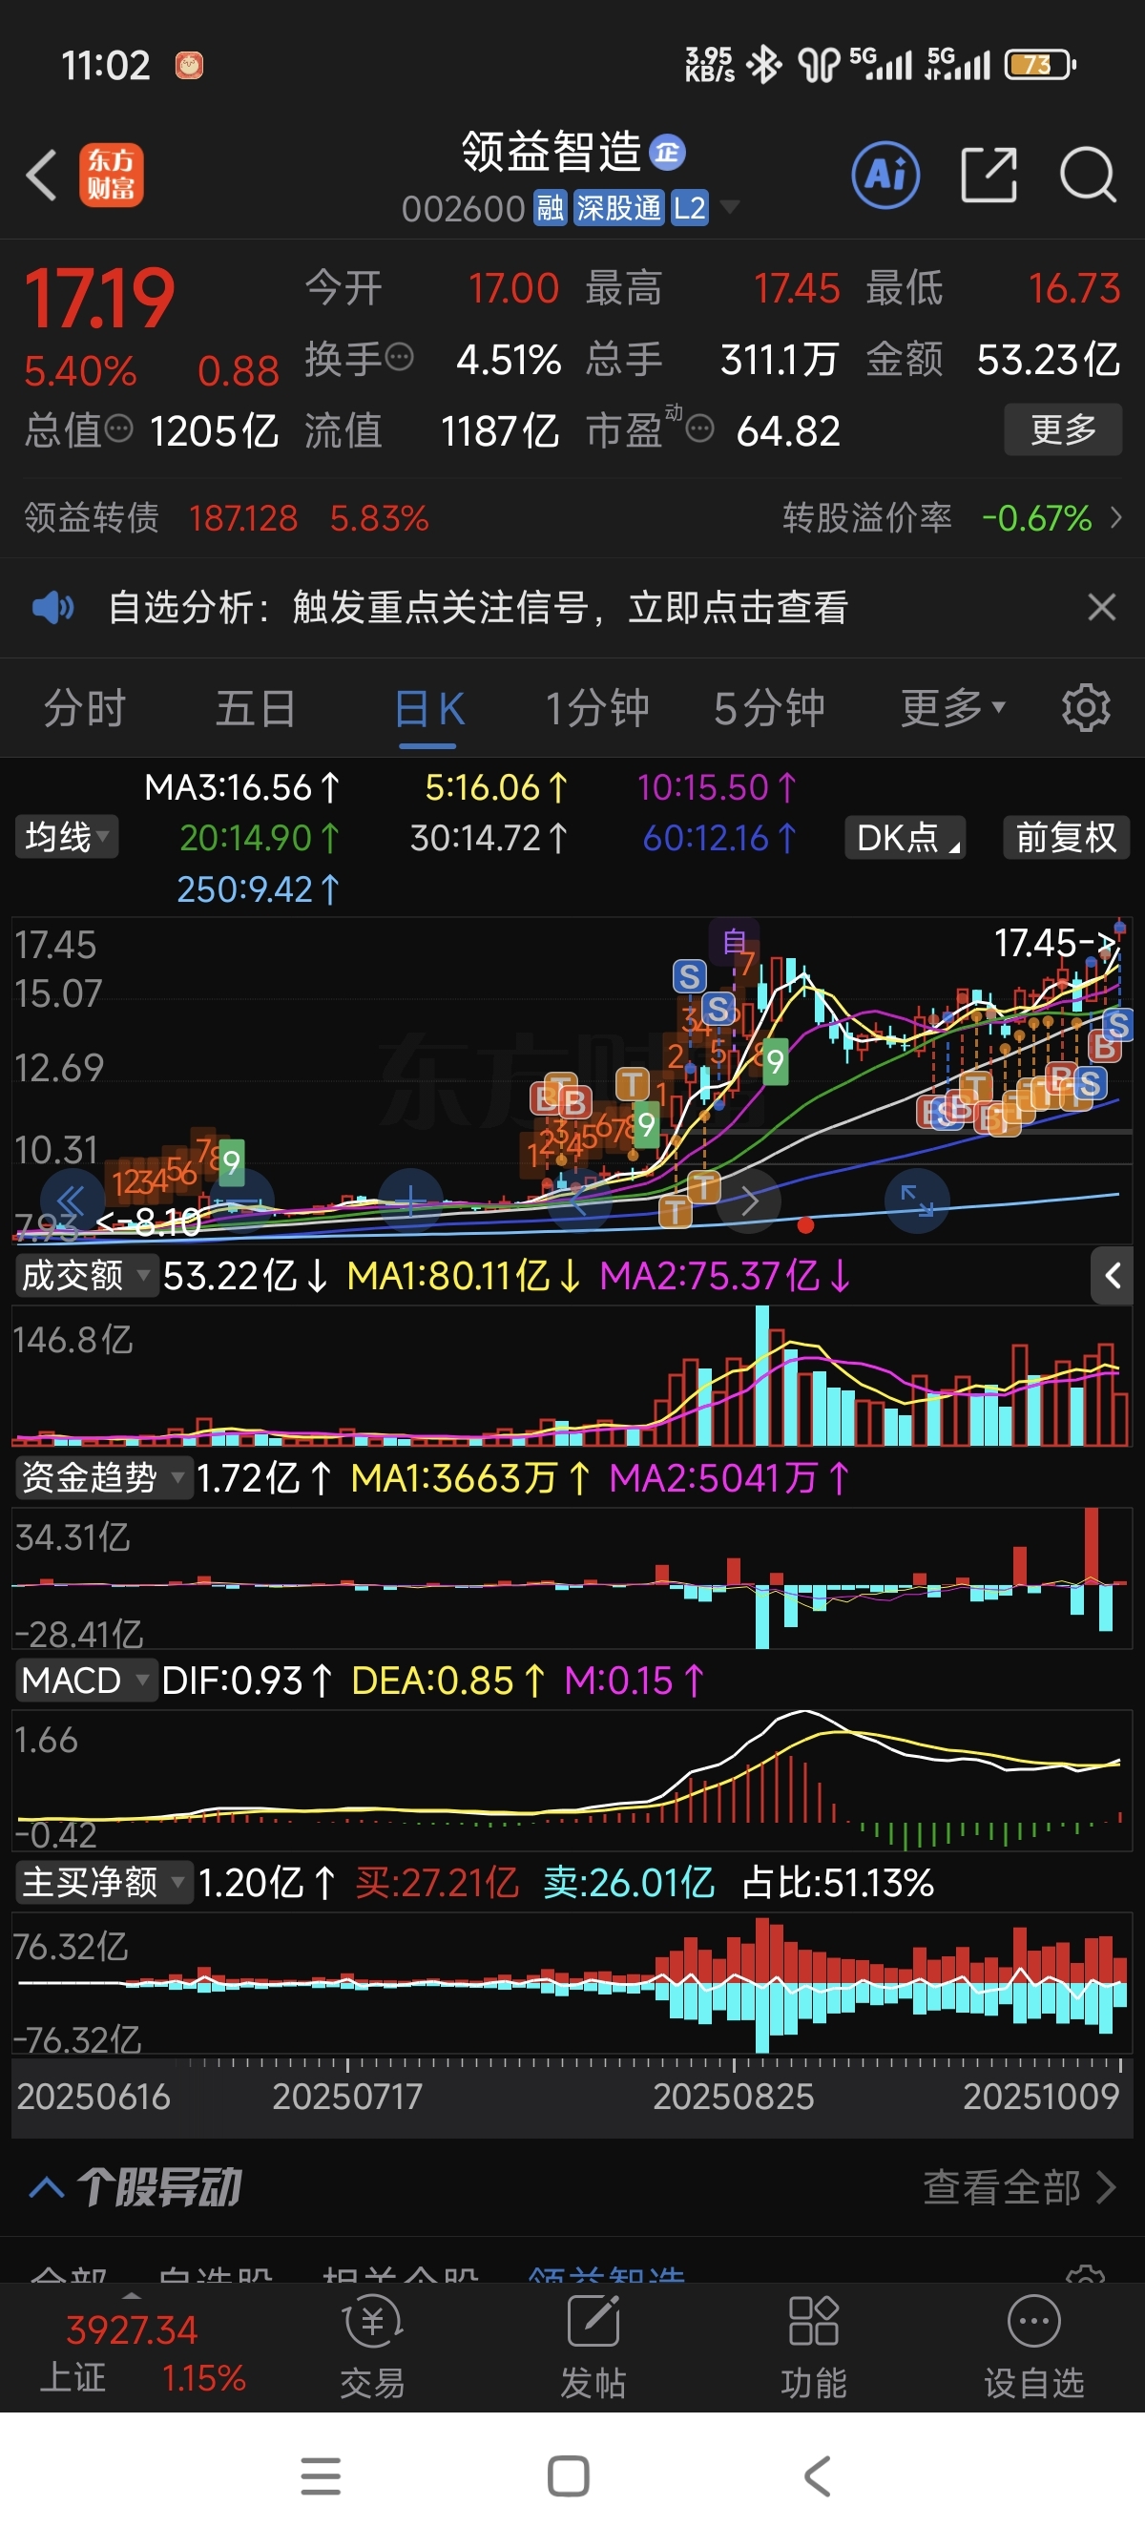Open the 资金趋势 indicator dropdown
Screen dimensions: 1145x2548
(104, 1478)
